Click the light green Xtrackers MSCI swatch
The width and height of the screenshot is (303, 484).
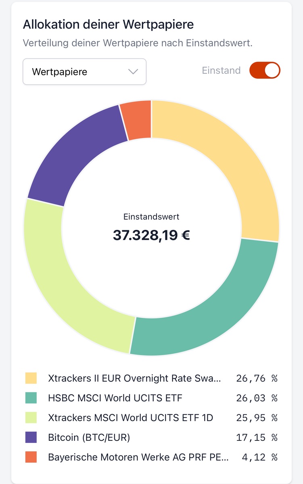(x=31, y=417)
